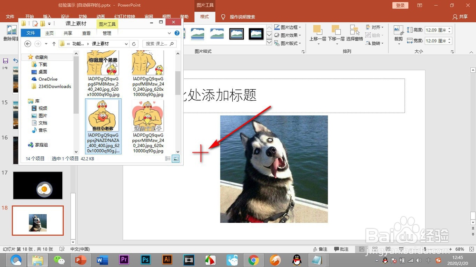Open the Explorer View tab

86,33
